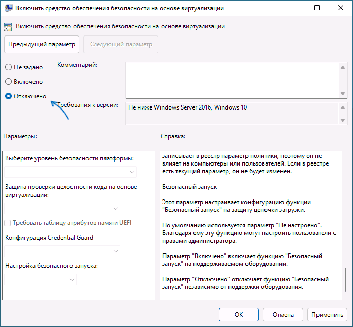The width and height of the screenshot is (353, 327).
Task: Click the "Следующий параметр" button
Action: click(121, 44)
